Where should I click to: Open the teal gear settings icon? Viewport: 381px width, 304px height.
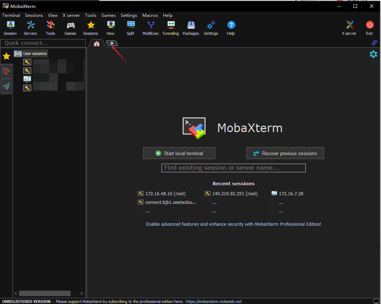(x=373, y=54)
